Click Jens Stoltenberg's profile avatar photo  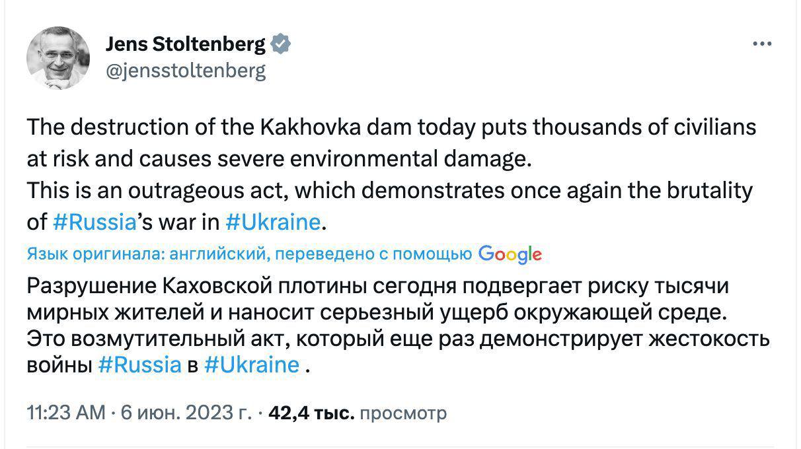tap(58, 58)
